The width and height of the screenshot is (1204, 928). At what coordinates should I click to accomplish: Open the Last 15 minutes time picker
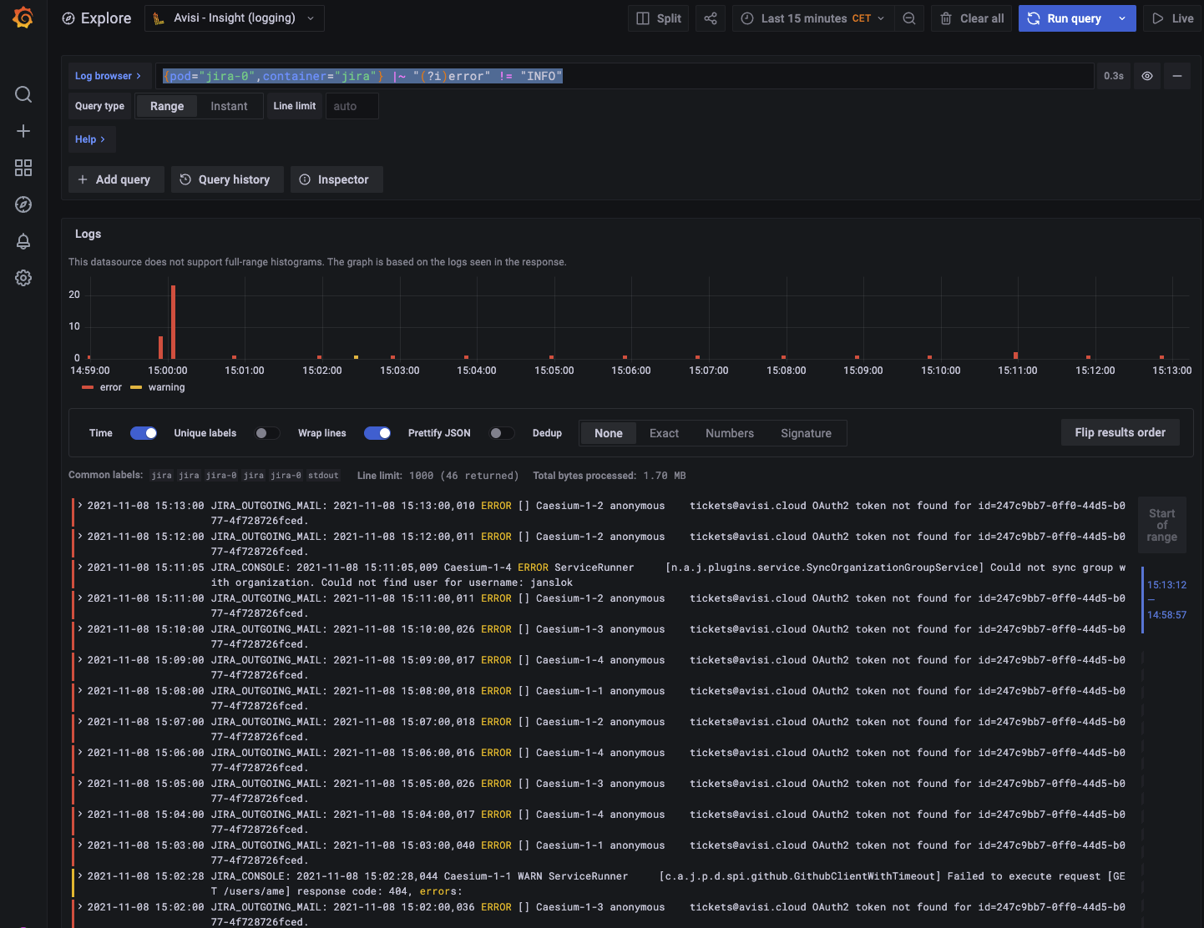[x=812, y=18]
